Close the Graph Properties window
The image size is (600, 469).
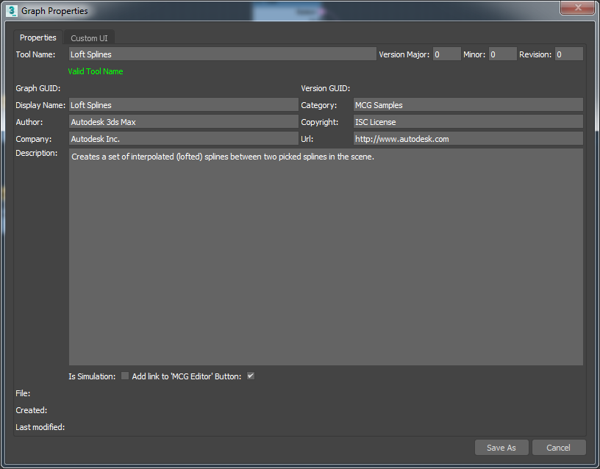[577, 8]
